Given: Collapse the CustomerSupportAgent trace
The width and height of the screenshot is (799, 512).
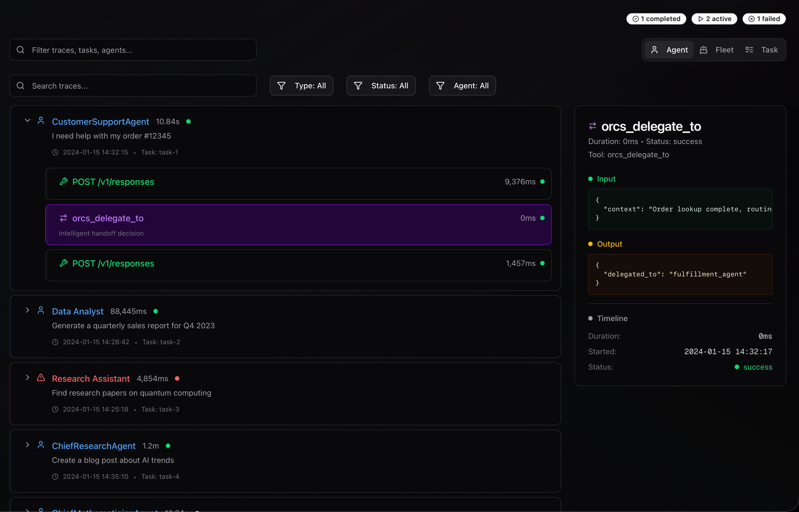Looking at the screenshot, I should pyautogui.click(x=27, y=120).
